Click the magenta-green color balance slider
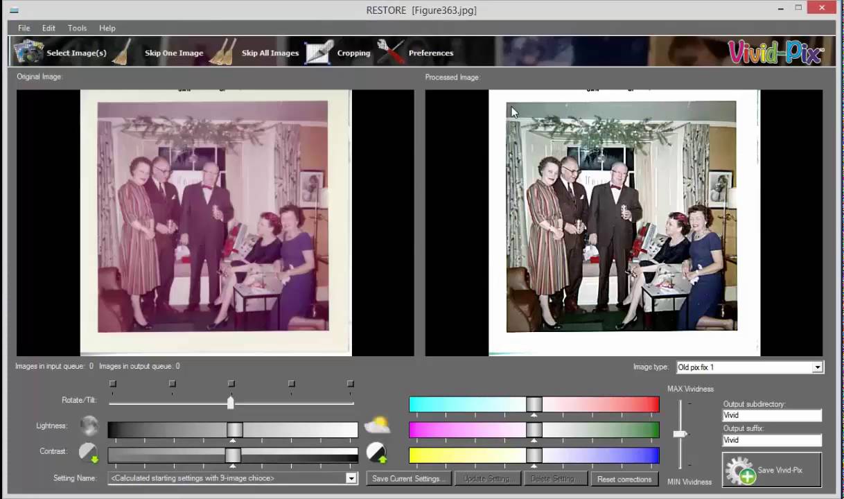Viewport: 844px width, 499px height. point(534,430)
